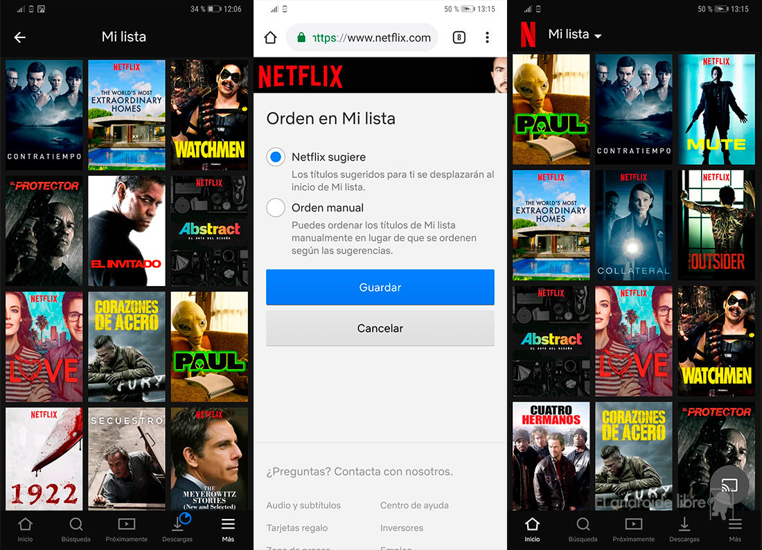Screen dimensions: 762x550
Task: Open Abstract poster in right screen
Action: 551,341
